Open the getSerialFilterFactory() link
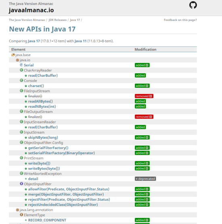Image resolution: width=222 pixels, height=224 pixels. coord(48,148)
